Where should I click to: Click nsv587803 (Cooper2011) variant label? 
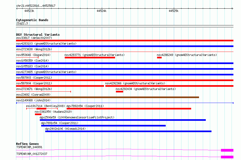[x=34, y=78]
